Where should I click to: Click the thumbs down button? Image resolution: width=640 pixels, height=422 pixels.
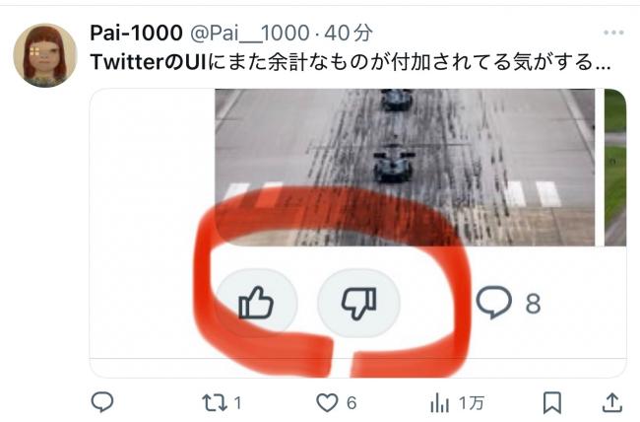(358, 303)
